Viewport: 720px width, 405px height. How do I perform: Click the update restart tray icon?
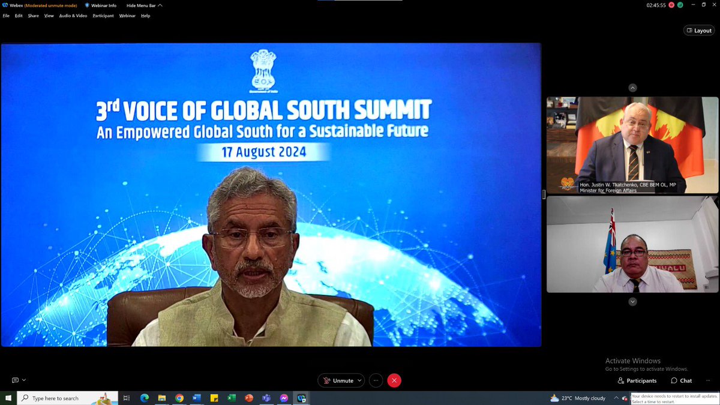point(625,398)
